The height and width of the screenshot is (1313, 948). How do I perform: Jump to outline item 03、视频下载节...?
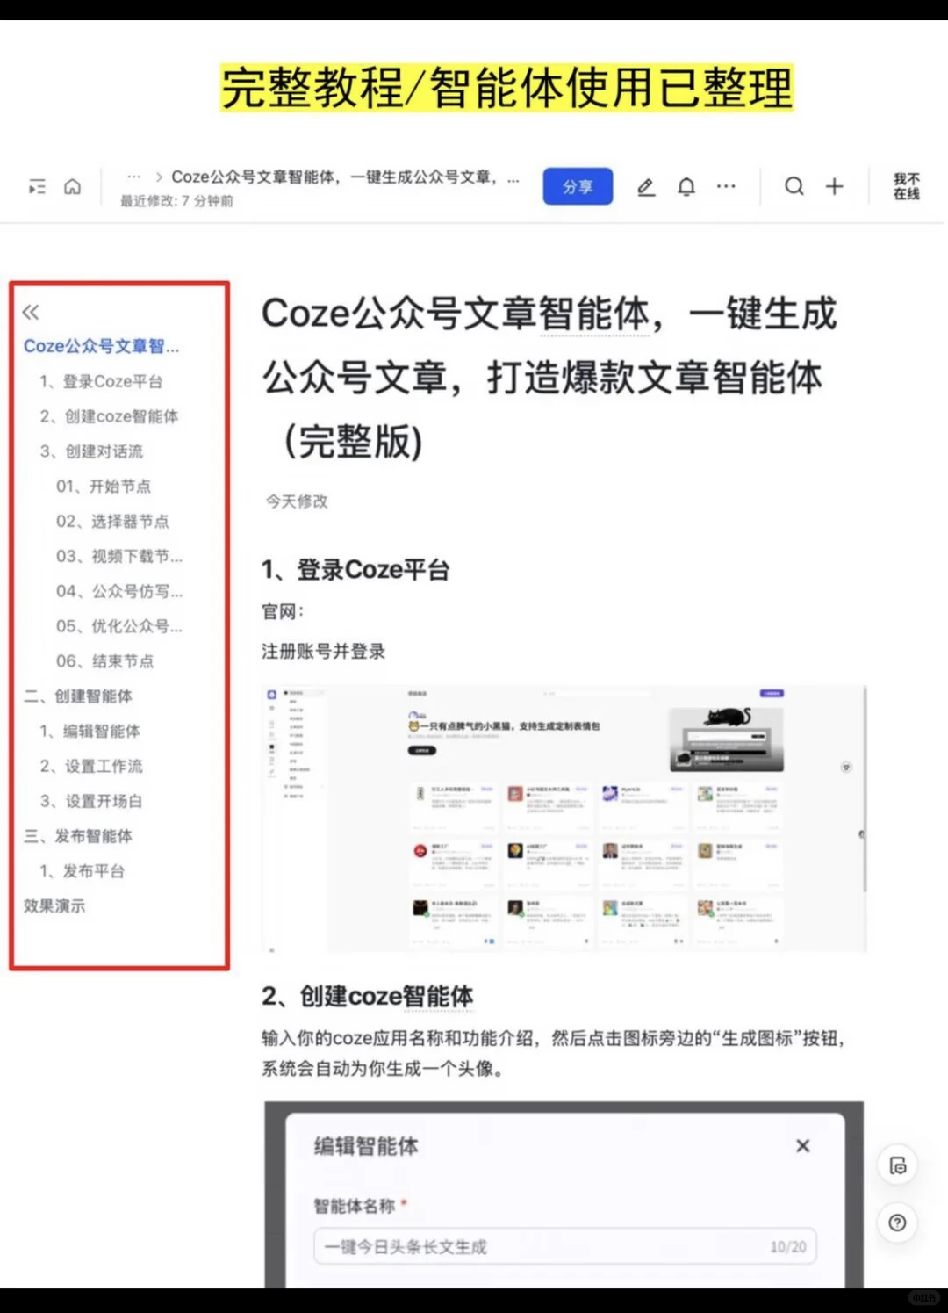[119, 557]
